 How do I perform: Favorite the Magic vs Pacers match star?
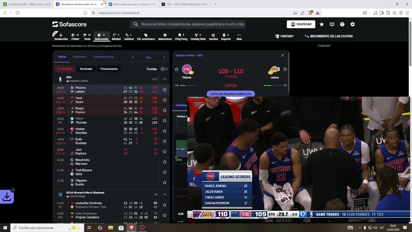coord(164,110)
